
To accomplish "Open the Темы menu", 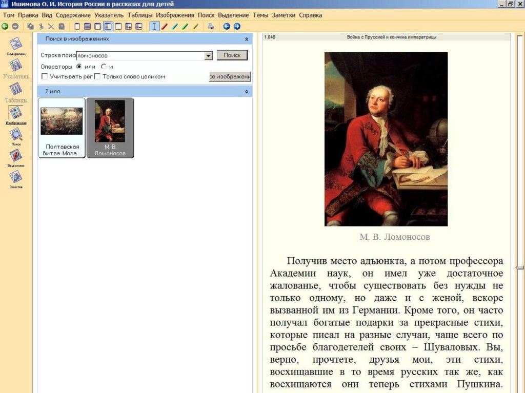I will pos(260,15).
